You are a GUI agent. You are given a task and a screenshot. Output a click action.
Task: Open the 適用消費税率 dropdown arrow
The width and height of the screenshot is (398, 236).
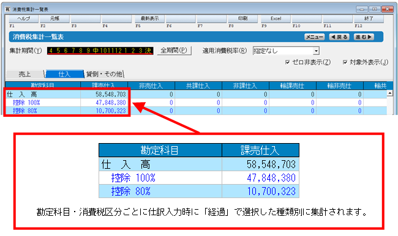click(x=316, y=51)
